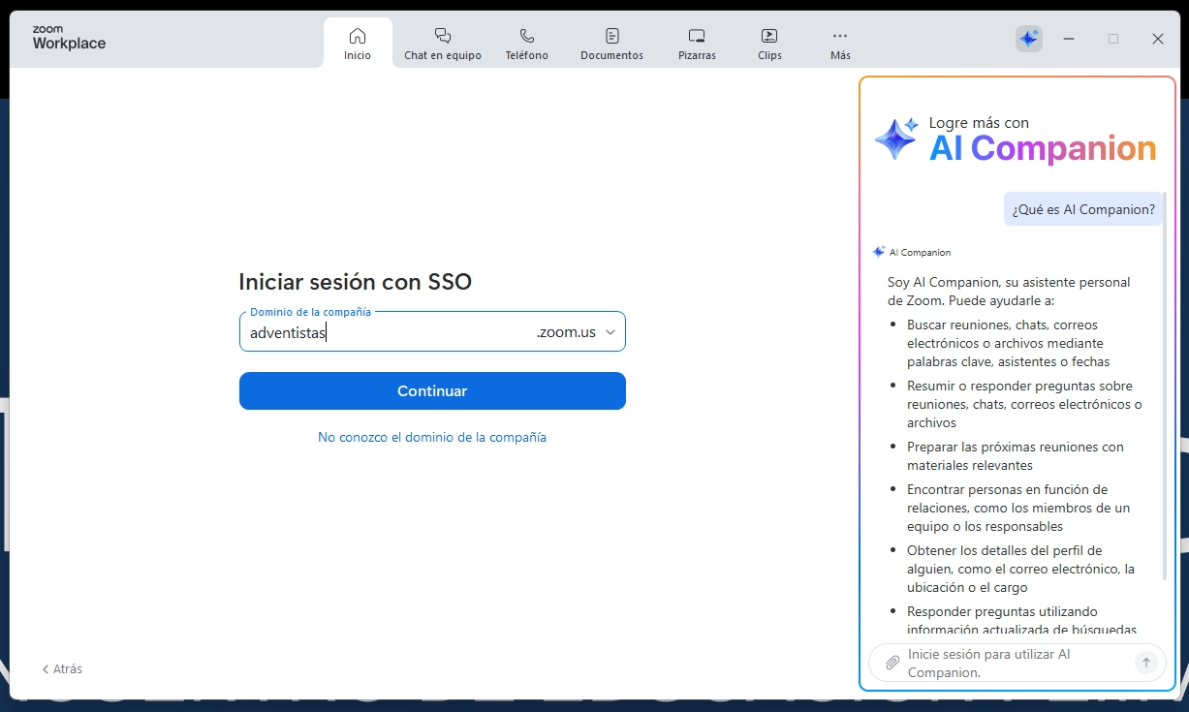Click the Continuar button
This screenshot has width=1189, height=712.
(432, 391)
